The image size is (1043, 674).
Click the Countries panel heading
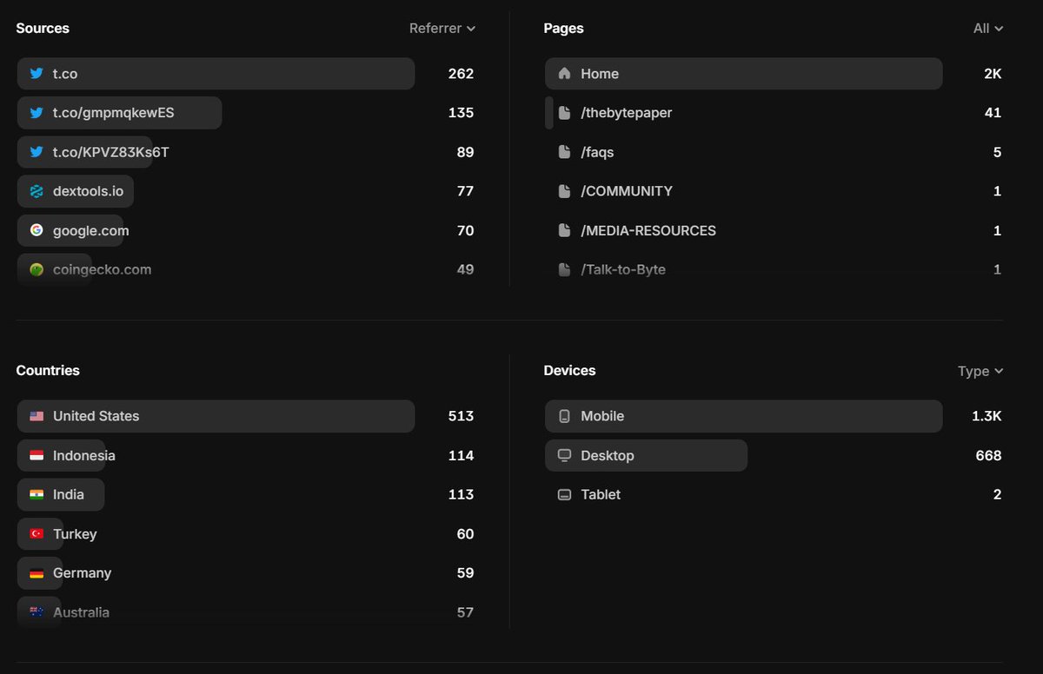tap(48, 370)
